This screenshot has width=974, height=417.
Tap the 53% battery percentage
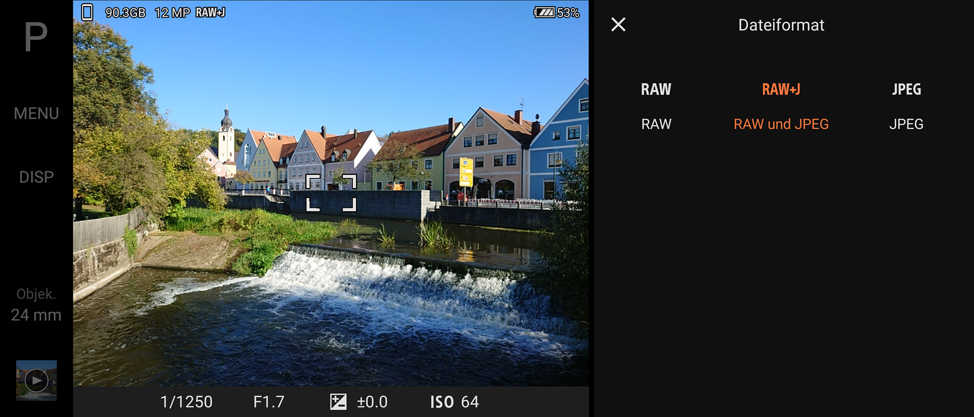pos(568,13)
